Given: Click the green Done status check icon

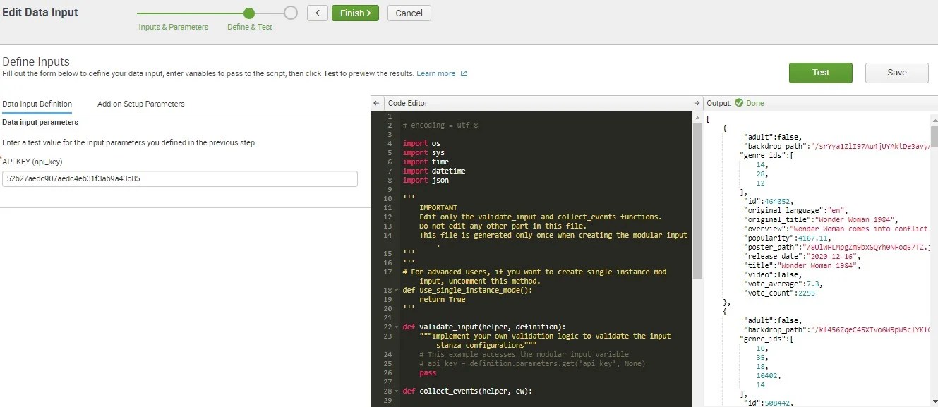Looking at the screenshot, I should click(739, 103).
